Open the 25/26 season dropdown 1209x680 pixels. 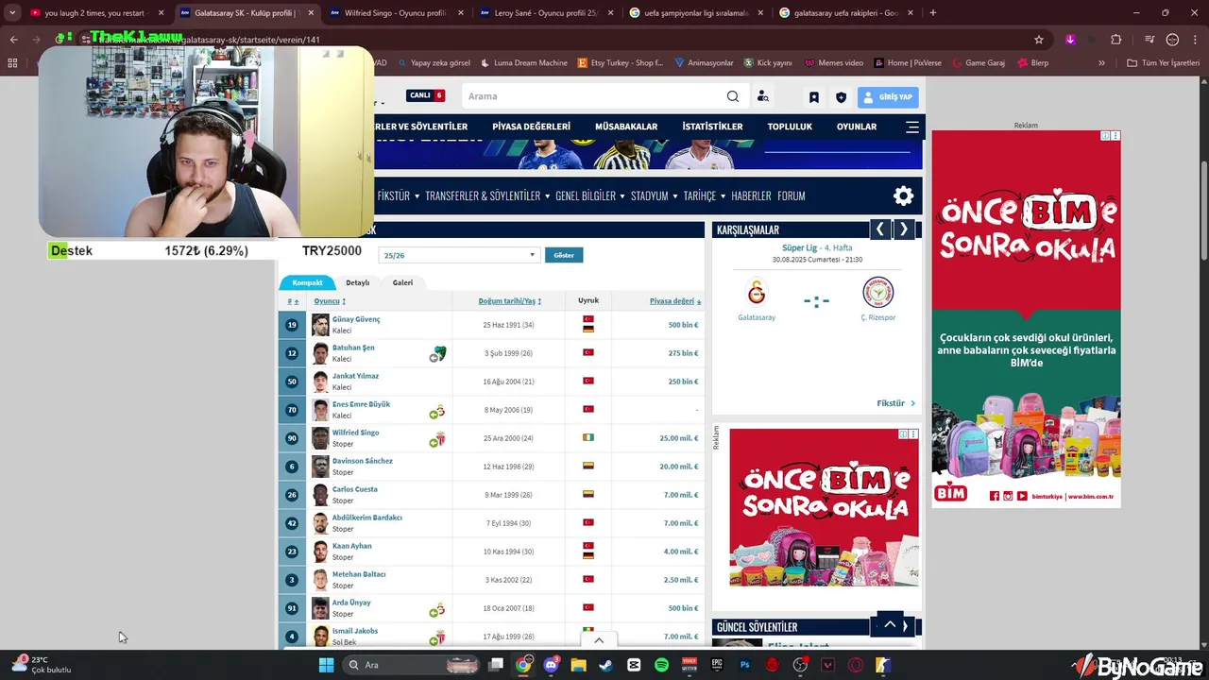pos(458,255)
